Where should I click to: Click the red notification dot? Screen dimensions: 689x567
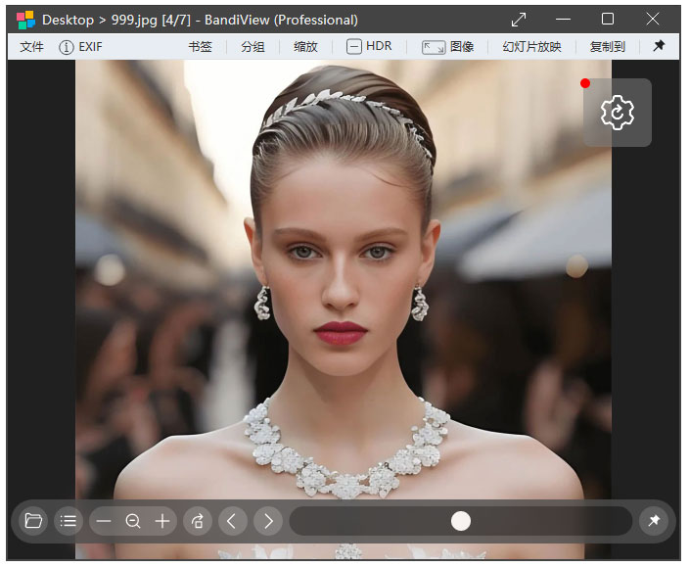[x=585, y=83]
